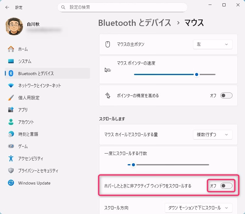This screenshot has height=214, width=245.
Task: Click the Home icon in sidebar
Action: tap(11, 49)
